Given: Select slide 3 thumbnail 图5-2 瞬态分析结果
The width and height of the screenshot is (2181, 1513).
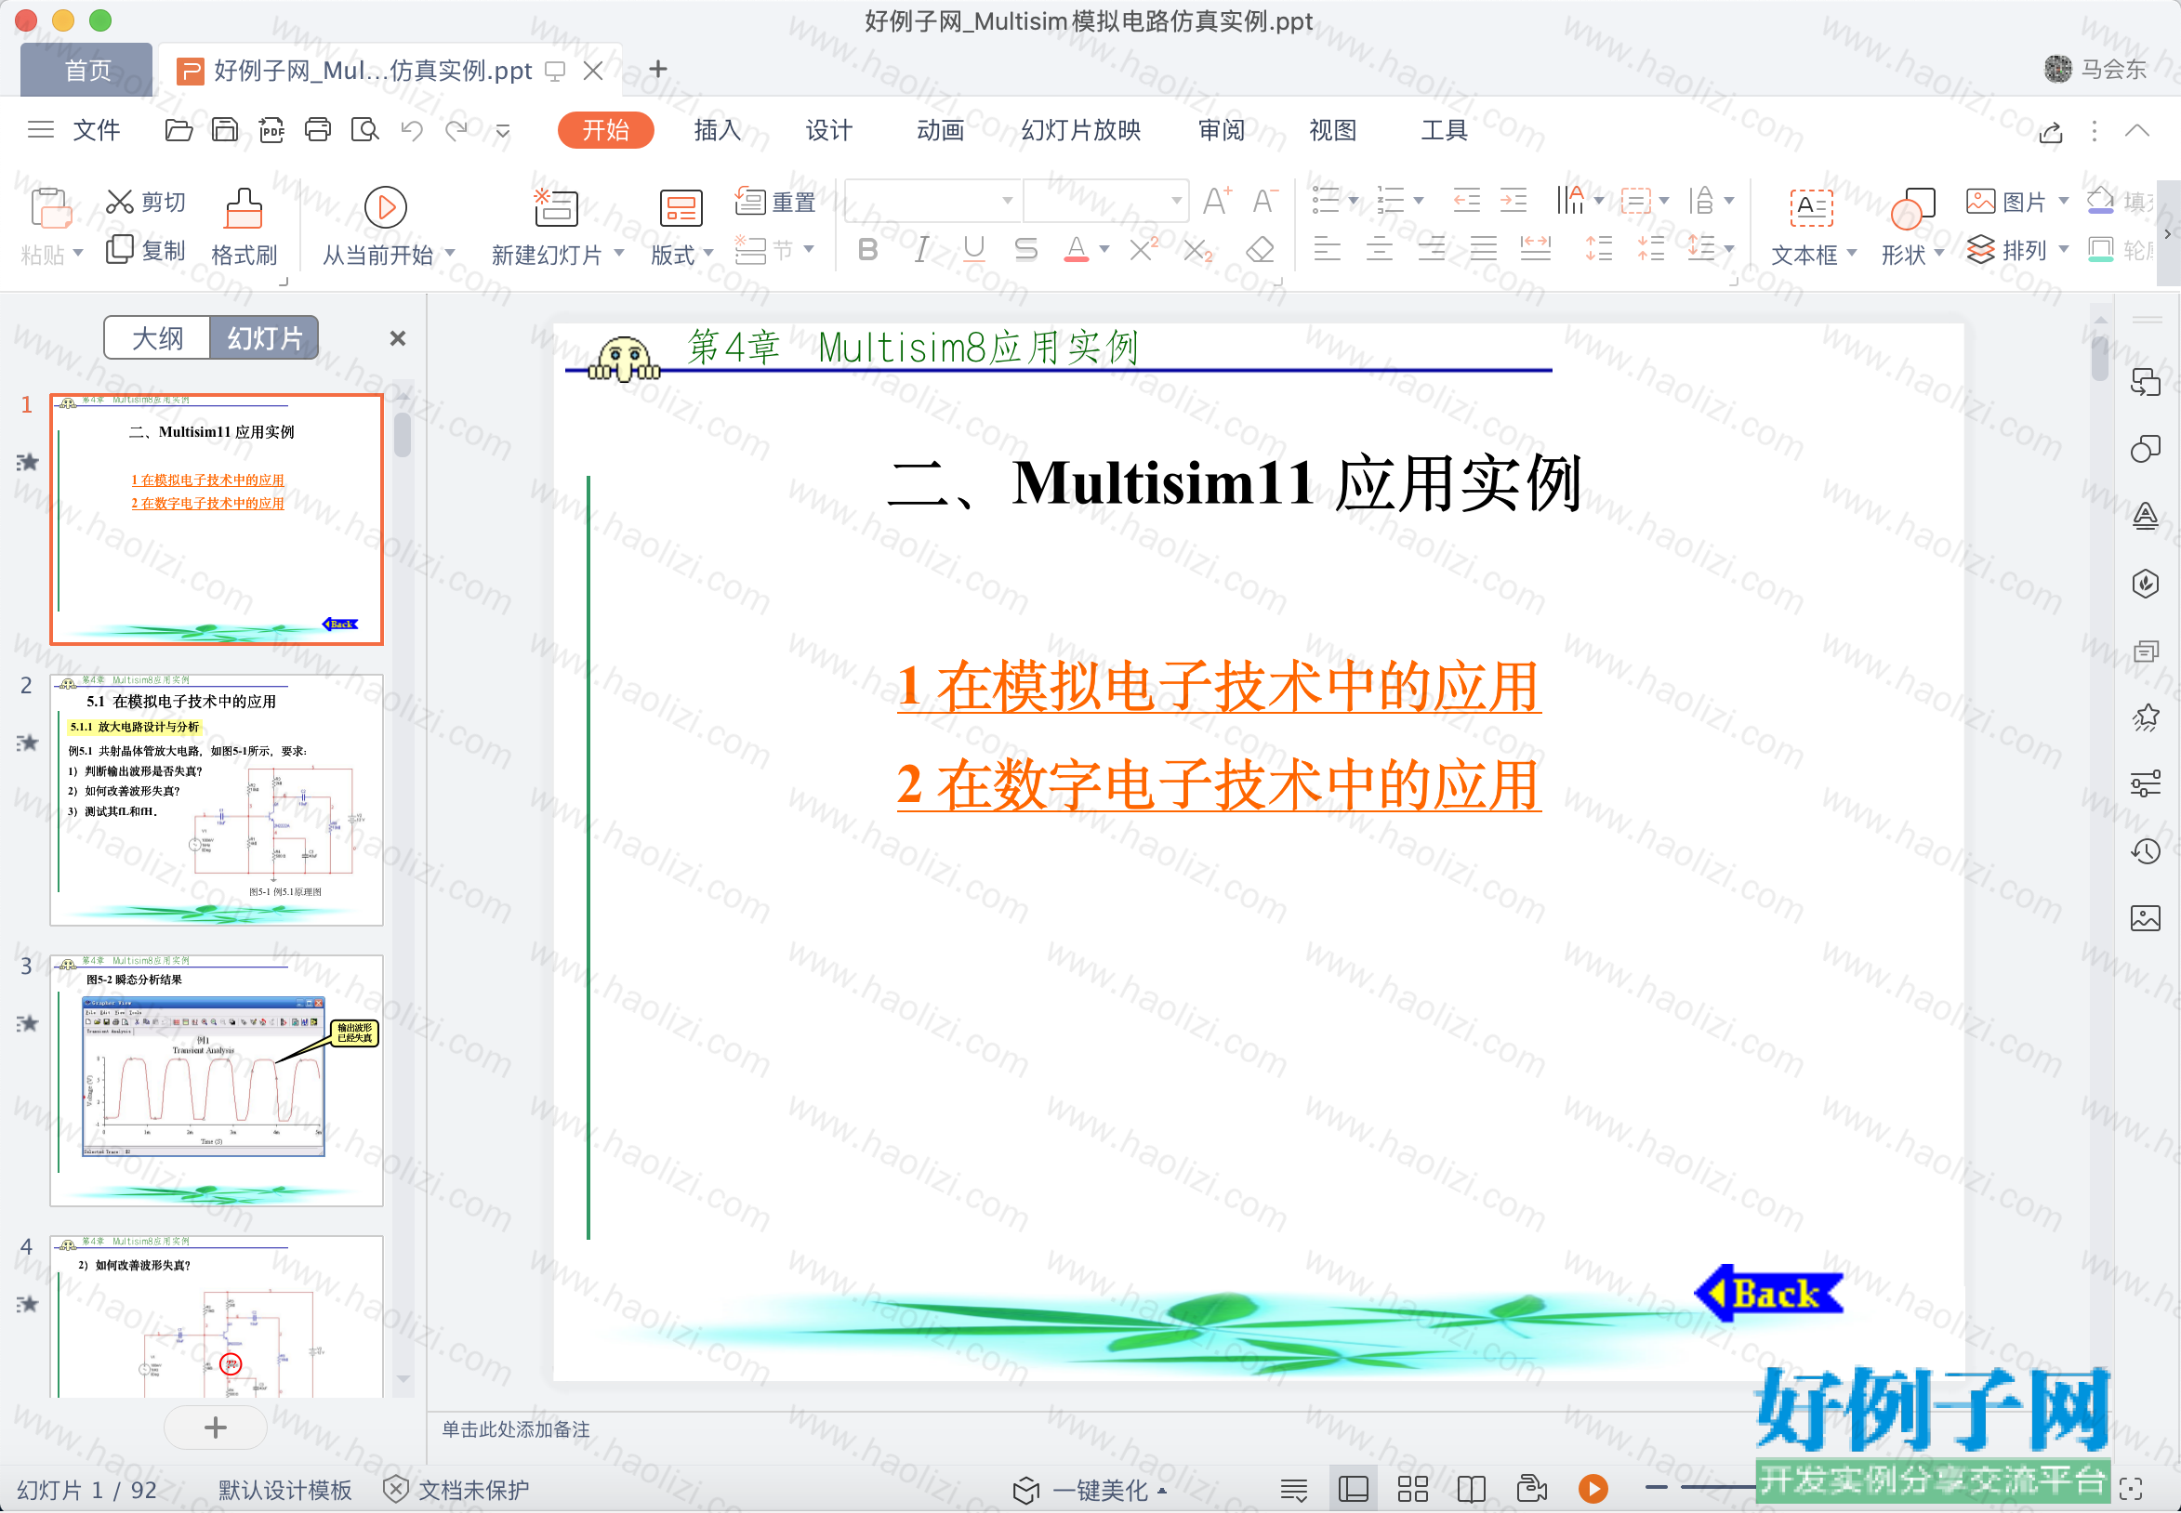Looking at the screenshot, I should pos(217,1081).
